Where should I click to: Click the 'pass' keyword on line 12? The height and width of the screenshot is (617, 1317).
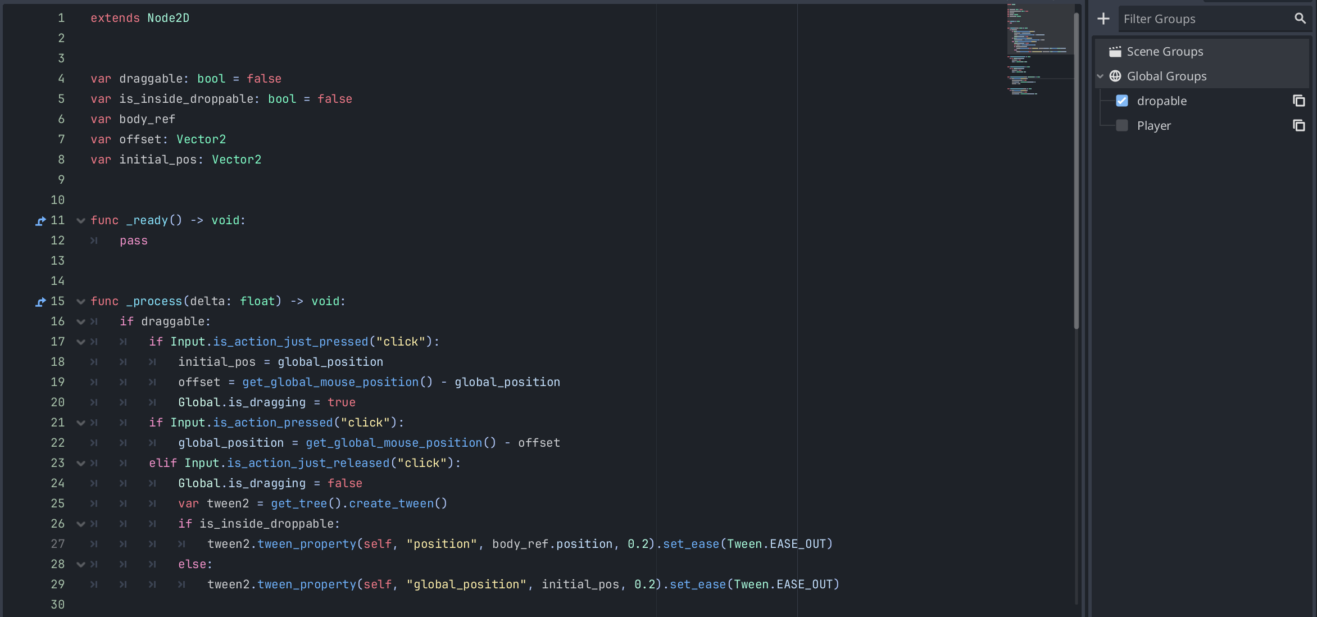(134, 241)
